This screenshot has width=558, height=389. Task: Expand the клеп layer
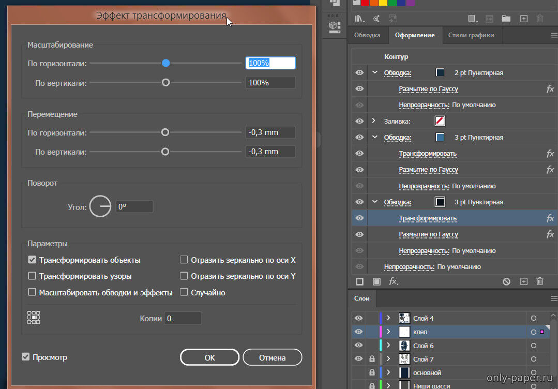click(x=388, y=332)
